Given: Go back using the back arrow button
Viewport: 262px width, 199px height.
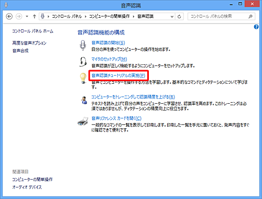Looking at the screenshot, I should [9, 16].
